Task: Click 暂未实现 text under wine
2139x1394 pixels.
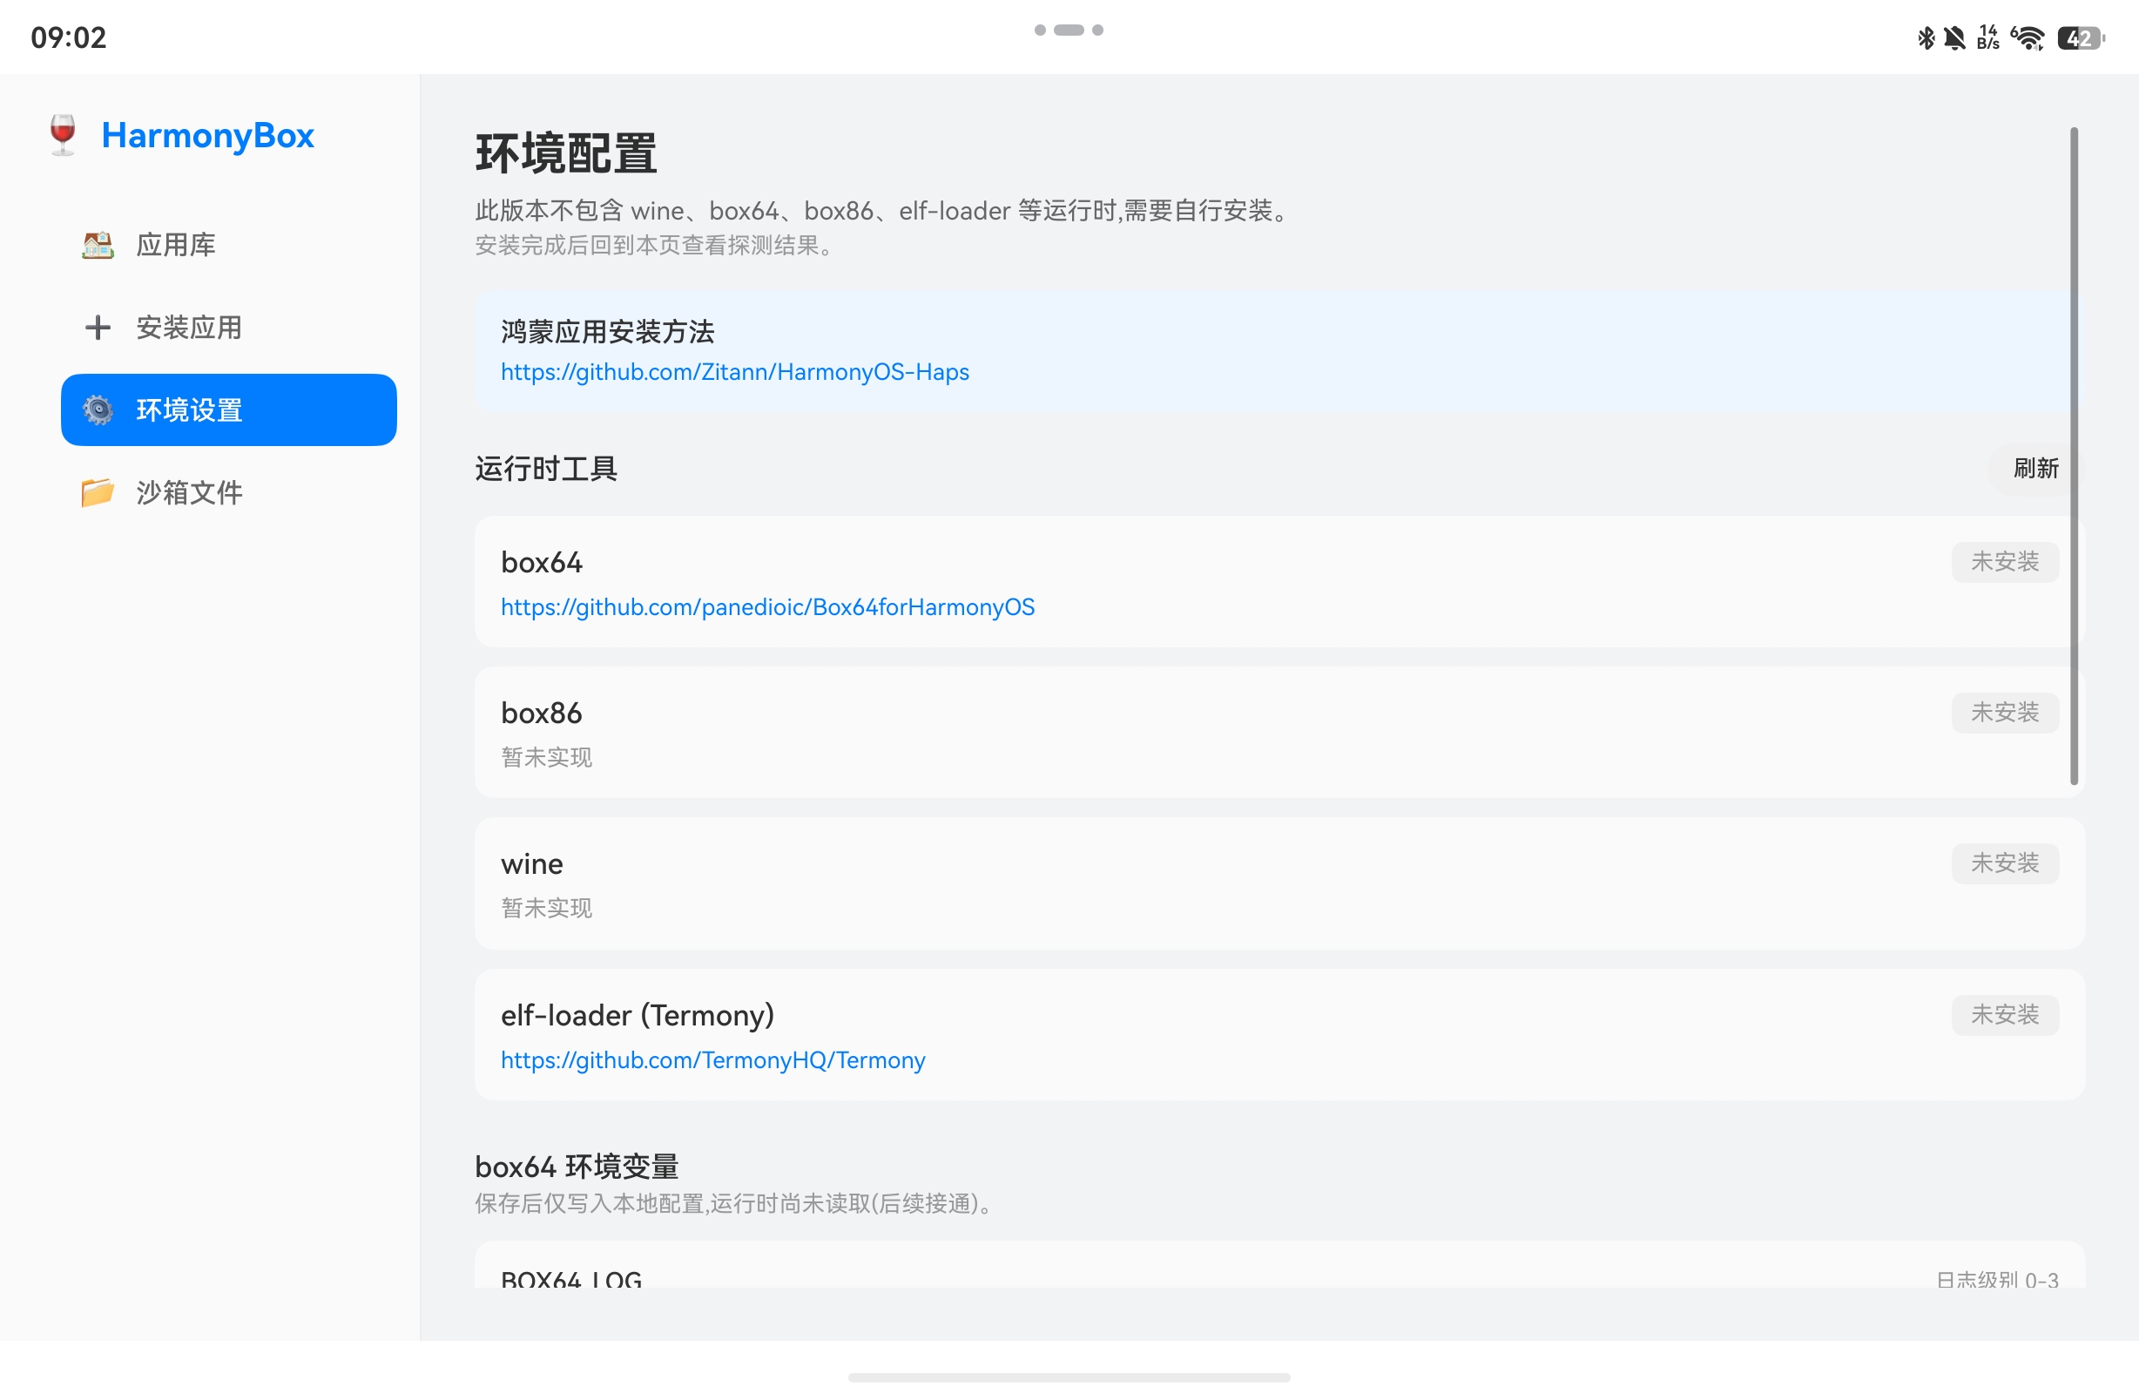Action: [546, 909]
